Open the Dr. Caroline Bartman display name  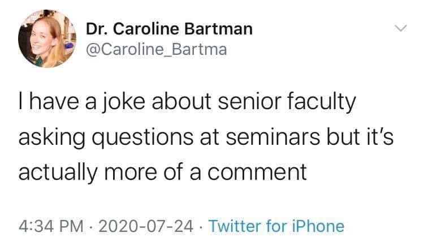169,28
